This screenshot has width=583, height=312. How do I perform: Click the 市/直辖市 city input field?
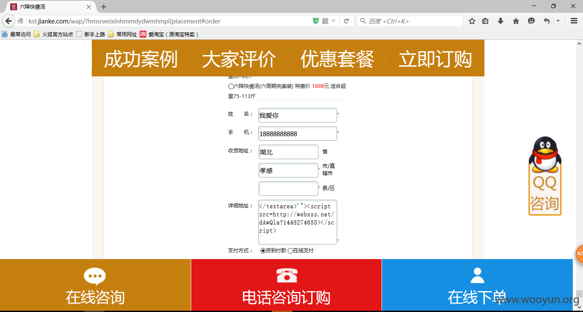pos(289,170)
